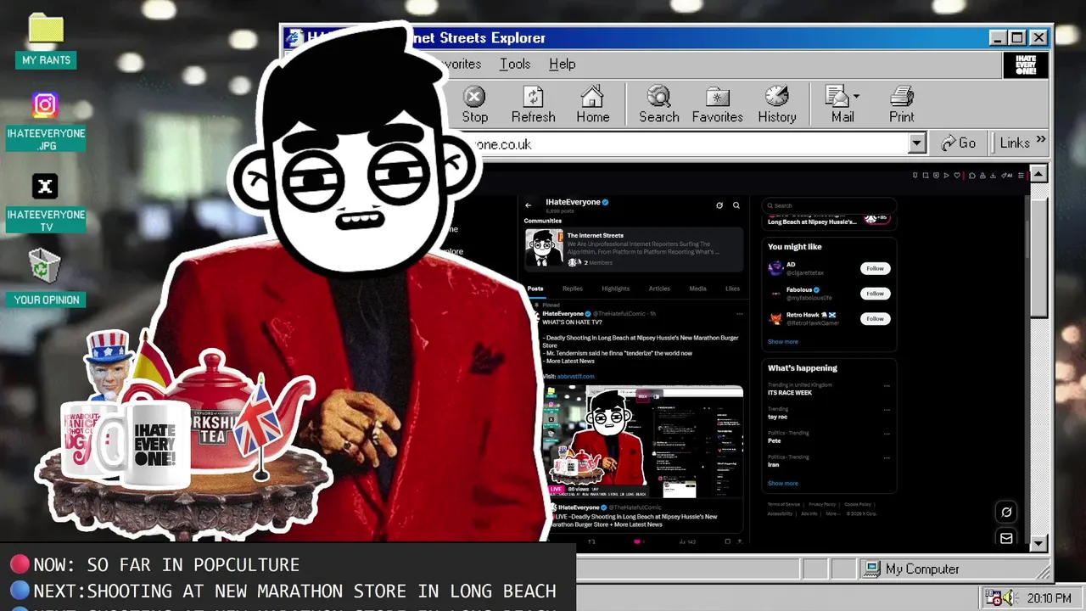Viewport: 1086px width, 611px height.
Task: Go to Home in browser toolbar
Action: tap(592, 105)
